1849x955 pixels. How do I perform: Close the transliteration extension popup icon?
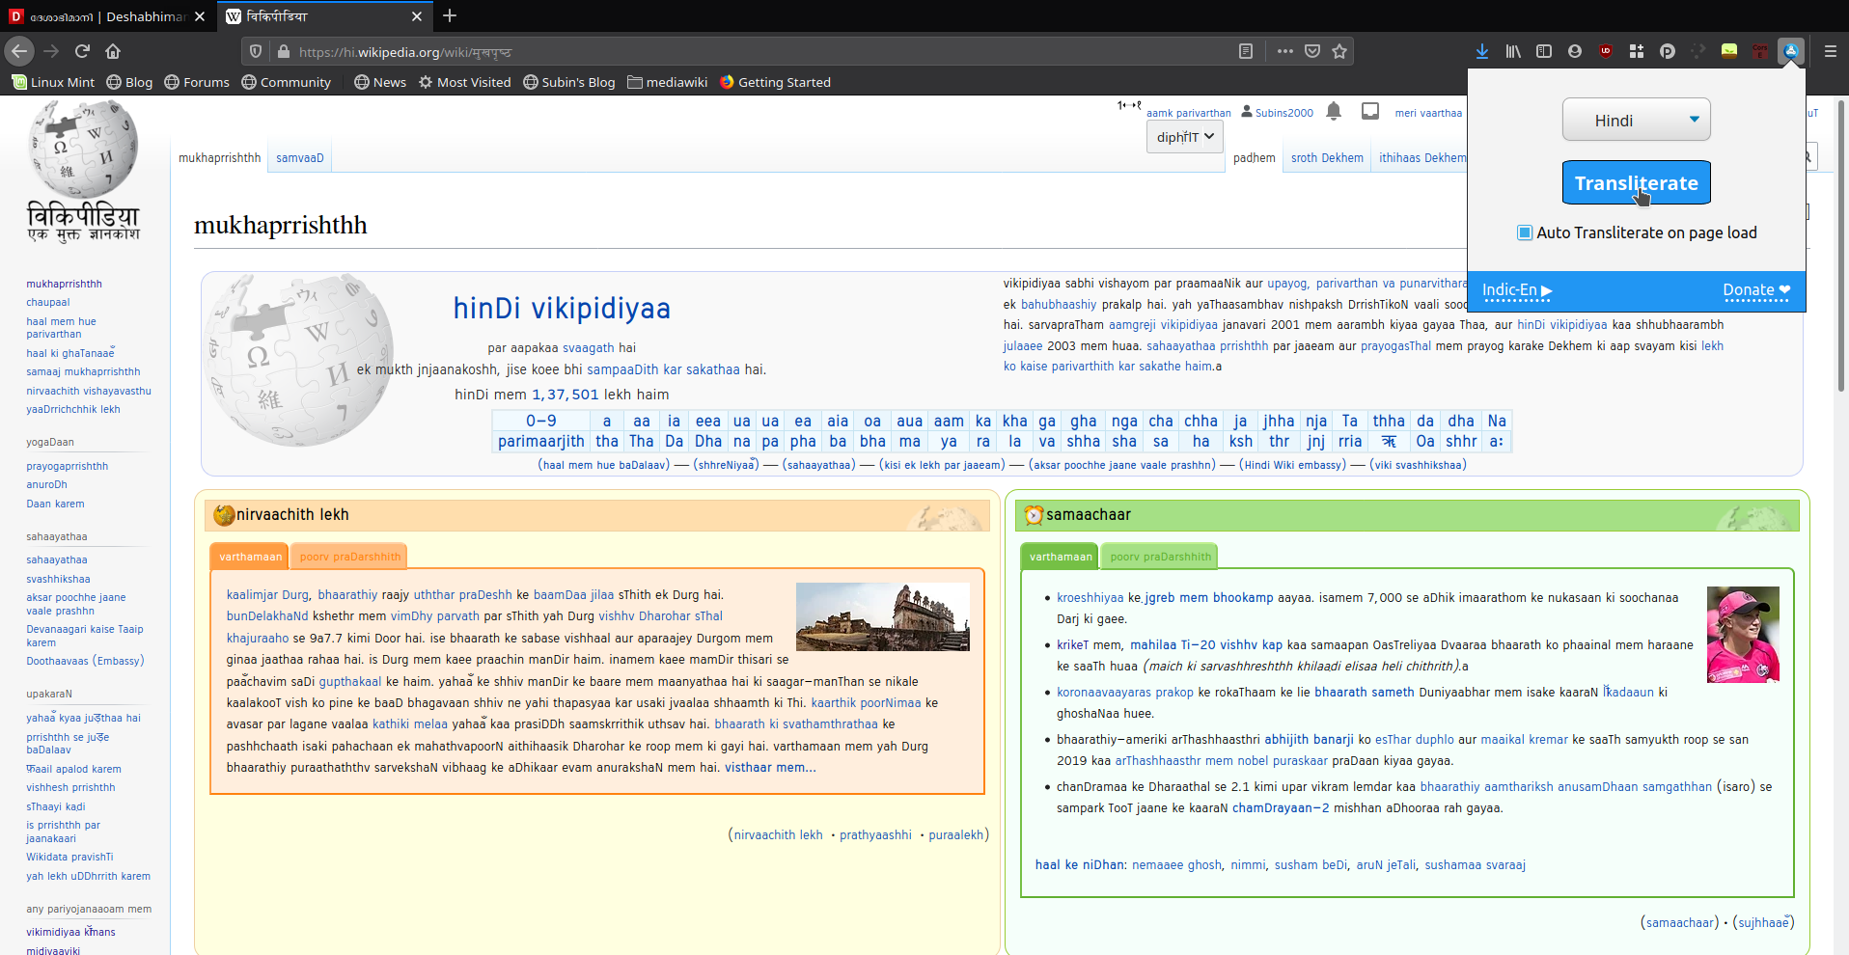[x=1791, y=51]
